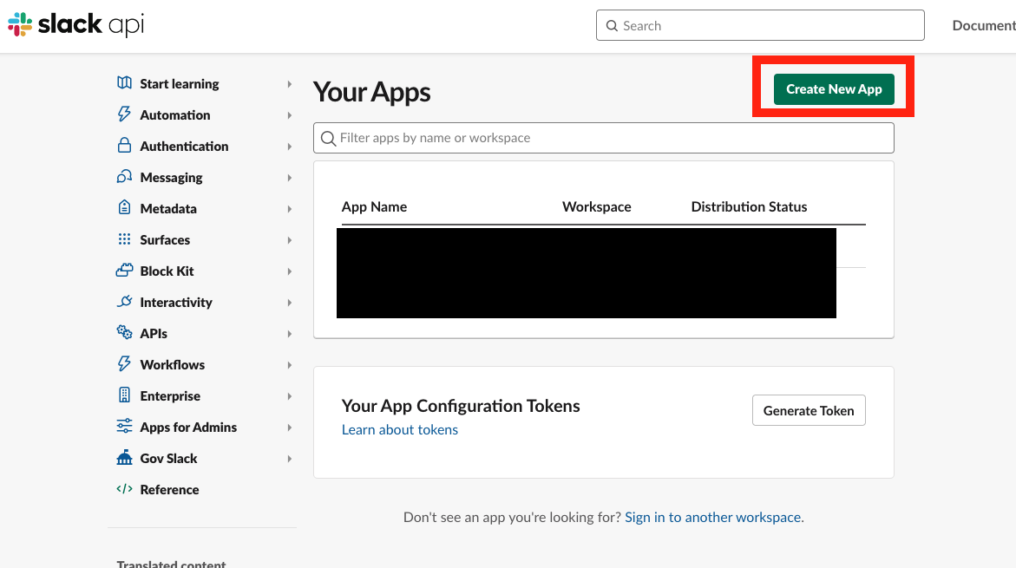Click the Surfaces grid icon
The height and width of the screenshot is (568, 1016).
(124, 239)
